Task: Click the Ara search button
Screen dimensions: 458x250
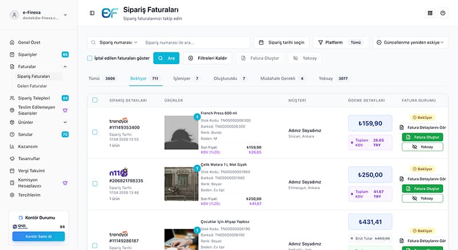Action: click(166, 58)
